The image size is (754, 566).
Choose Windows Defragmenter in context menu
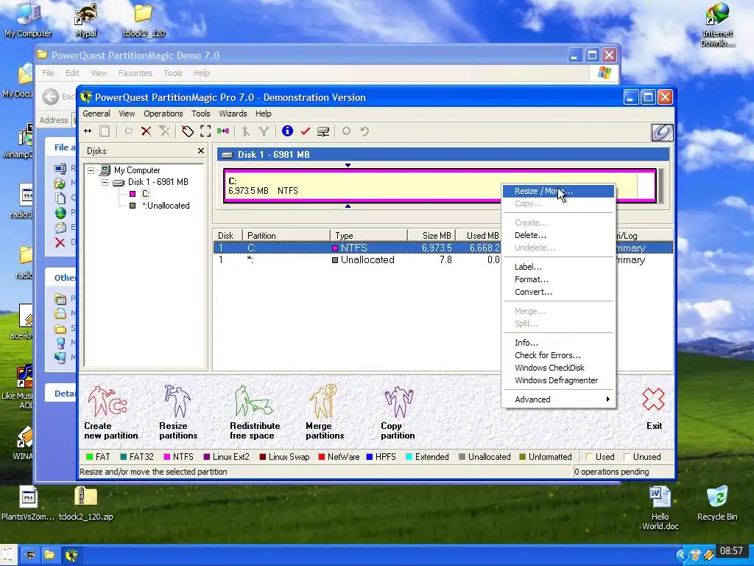tap(558, 381)
